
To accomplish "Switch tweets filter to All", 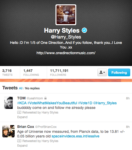I will point(21,88).
